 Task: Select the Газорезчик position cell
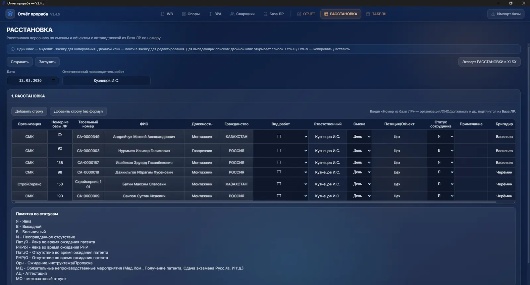click(202, 151)
